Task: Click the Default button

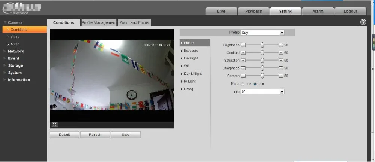Action: point(64,135)
